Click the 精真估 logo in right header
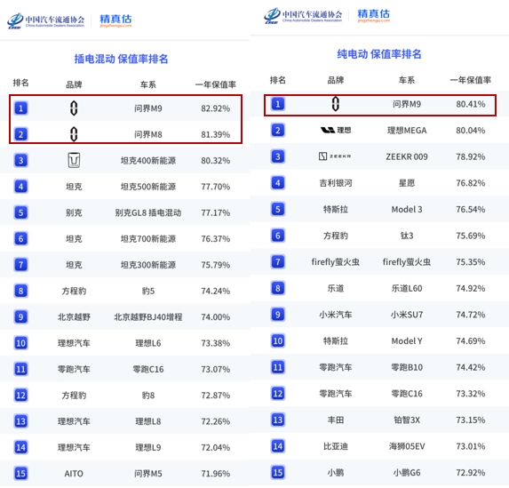 [374, 16]
